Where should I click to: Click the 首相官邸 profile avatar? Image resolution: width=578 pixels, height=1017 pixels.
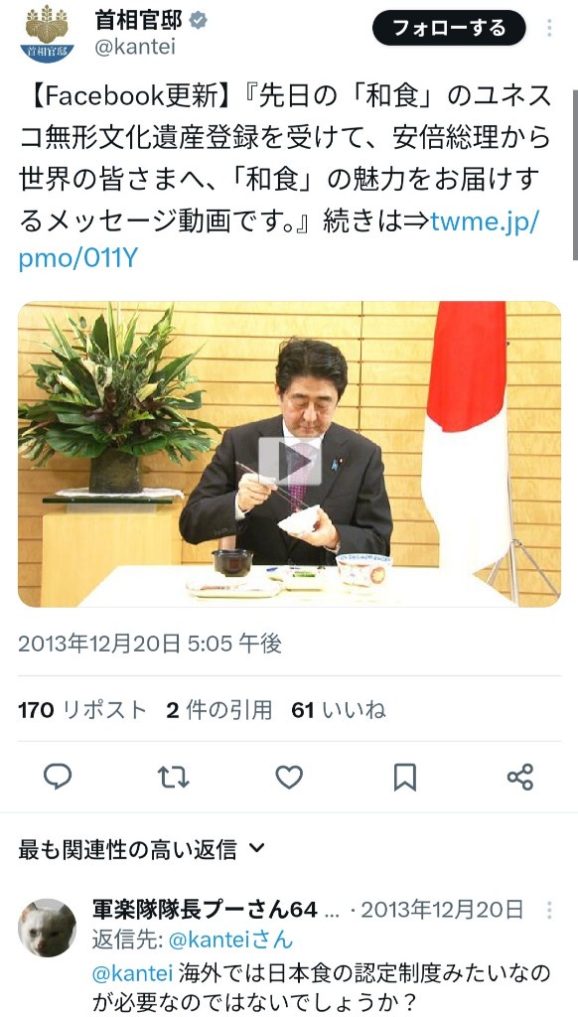tap(47, 34)
